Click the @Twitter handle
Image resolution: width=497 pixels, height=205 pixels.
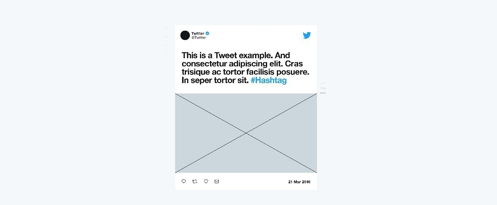(199, 38)
